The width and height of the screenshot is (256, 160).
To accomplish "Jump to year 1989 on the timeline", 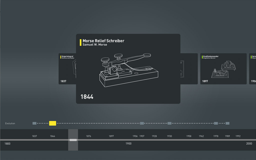I will (x=227, y=136).
